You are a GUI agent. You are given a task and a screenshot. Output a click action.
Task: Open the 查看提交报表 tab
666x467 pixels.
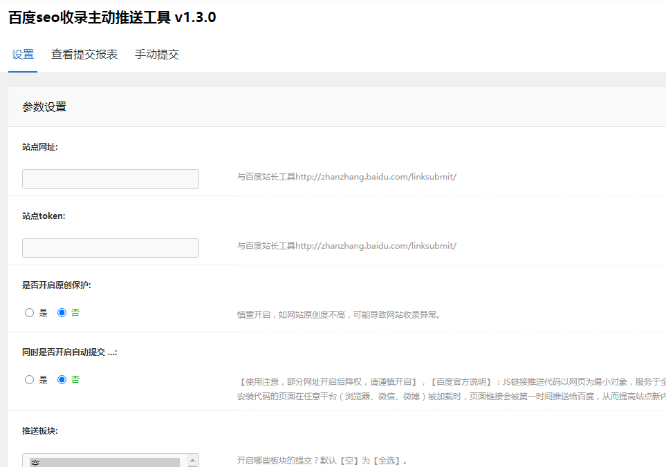point(84,55)
